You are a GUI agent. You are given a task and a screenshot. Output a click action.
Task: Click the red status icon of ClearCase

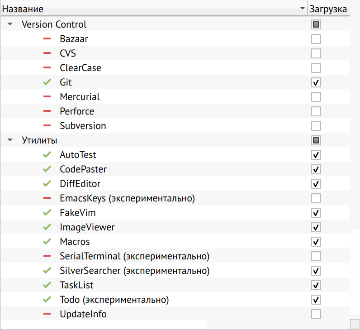point(47,68)
